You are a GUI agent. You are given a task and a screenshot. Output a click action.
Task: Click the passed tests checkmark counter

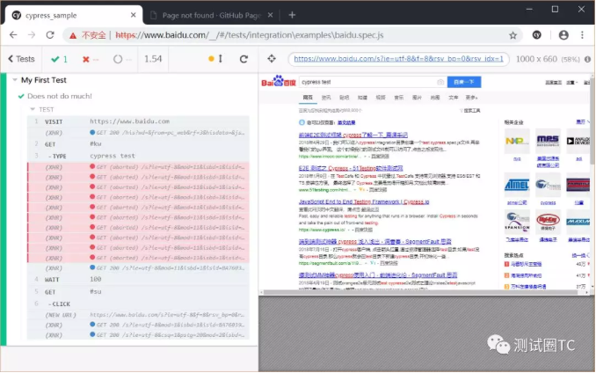(x=59, y=59)
